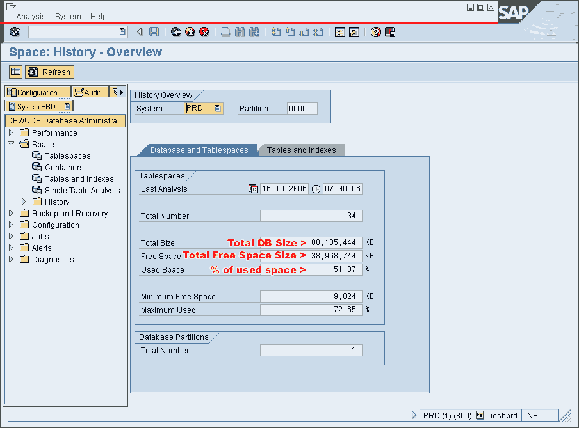Click the small left triangle beside command field
The height and width of the screenshot is (428, 579).
(x=140, y=32)
